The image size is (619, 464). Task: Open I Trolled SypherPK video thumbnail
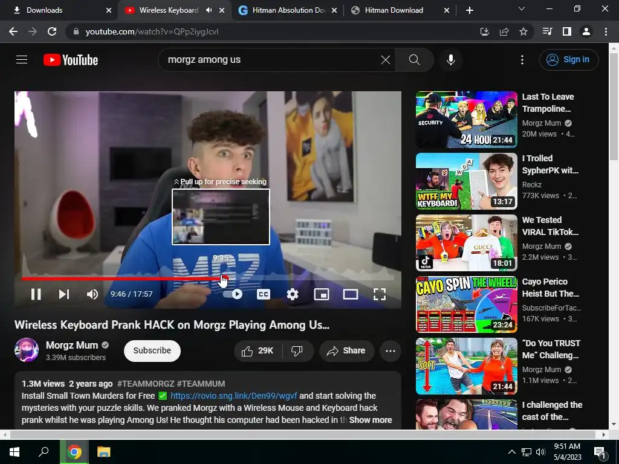point(466,181)
